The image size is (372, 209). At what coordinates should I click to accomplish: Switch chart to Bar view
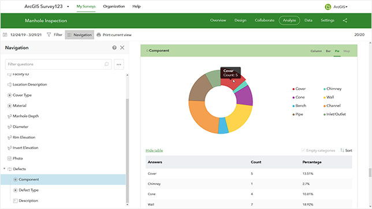coord(328,51)
